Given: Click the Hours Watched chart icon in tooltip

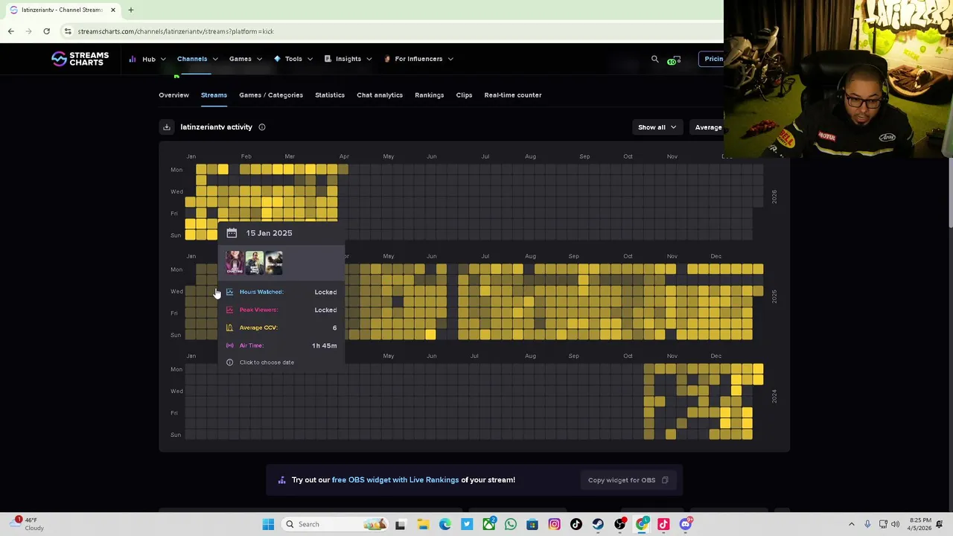Looking at the screenshot, I should (x=229, y=292).
